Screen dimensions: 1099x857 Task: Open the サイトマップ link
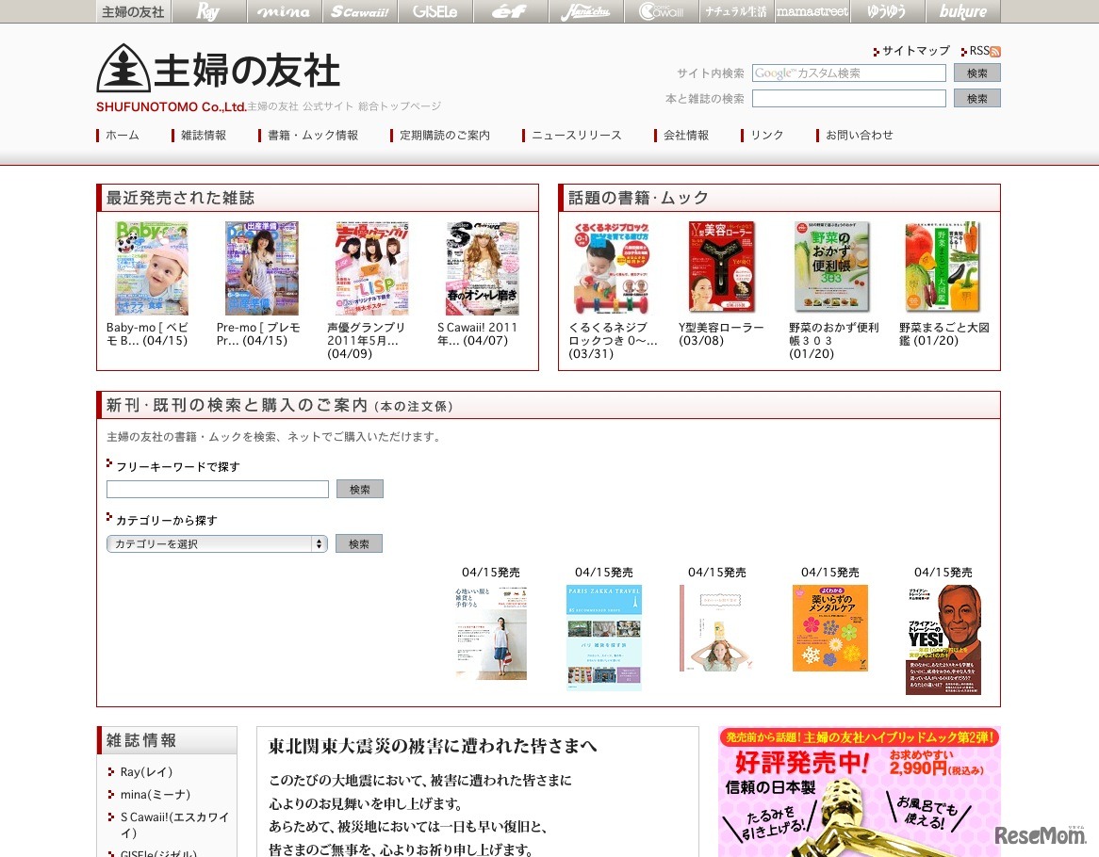click(915, 51)
